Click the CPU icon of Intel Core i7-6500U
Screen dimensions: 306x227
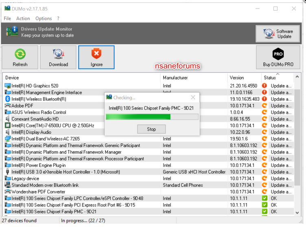[8, 125]
